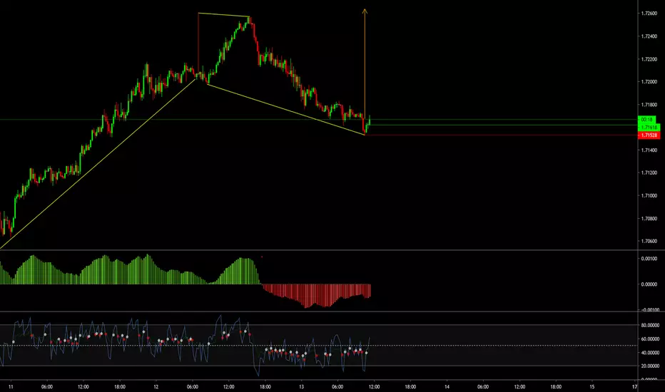Click the date label 14 on time axis

coord(447,386)
